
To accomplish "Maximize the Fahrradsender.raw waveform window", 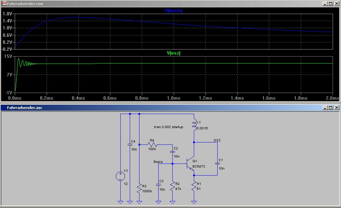I will (x=330, y=3).
